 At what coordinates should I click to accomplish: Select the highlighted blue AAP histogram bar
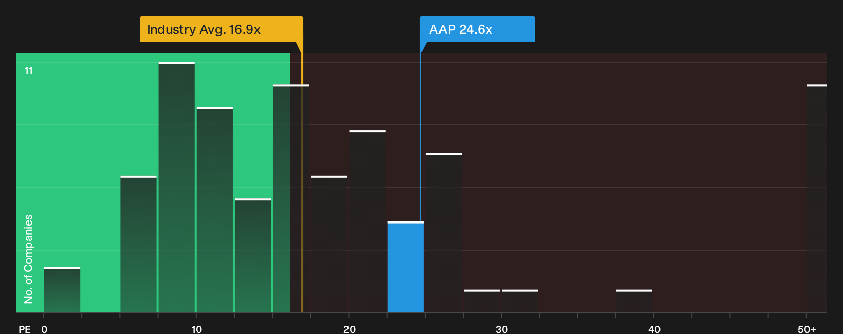406,267
